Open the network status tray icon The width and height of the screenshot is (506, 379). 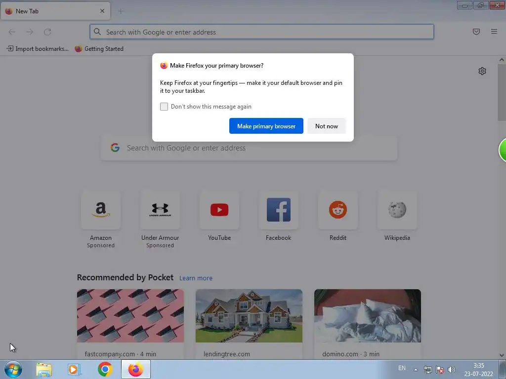[x=427, y=370]
